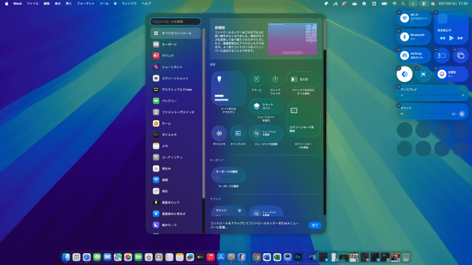
Task: Select the サウンド category in sidebar
Action: [175, 55]
